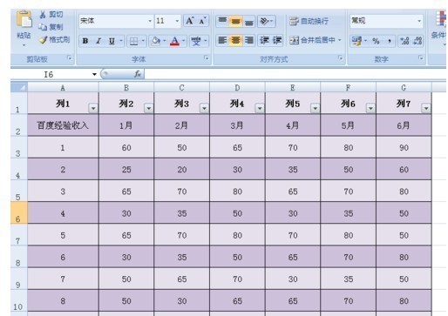
Task: Align text to middle vertically
Action: click(x=235, y=21)
